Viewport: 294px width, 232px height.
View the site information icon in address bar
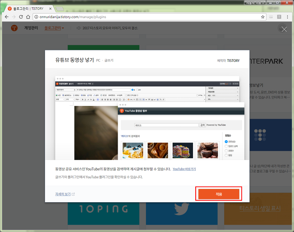[36, 17]
